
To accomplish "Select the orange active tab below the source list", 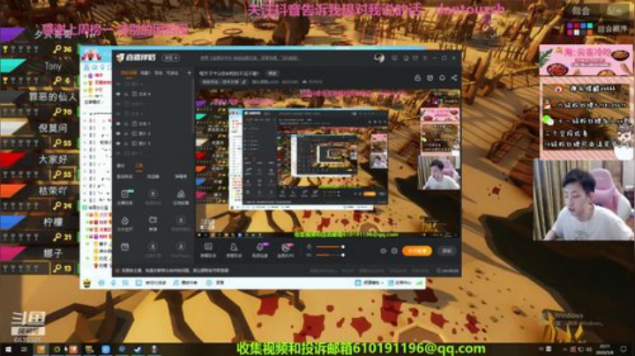I will [139, 166].
